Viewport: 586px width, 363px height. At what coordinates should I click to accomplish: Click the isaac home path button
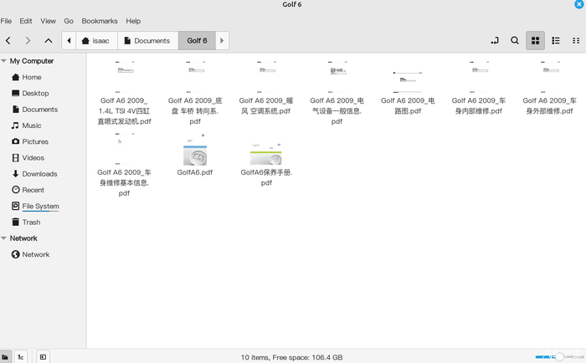click(96, 40)
